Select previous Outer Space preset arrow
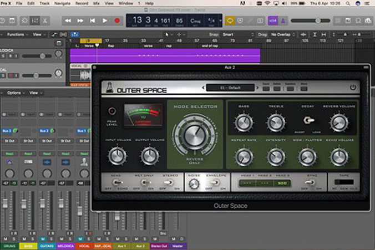Viewport: 375px width, 250px height. click(x=203, y=88)
